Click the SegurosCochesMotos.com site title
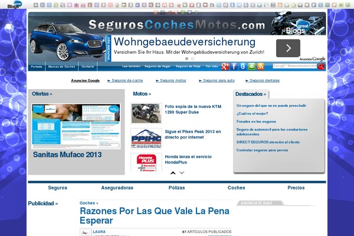 (177, 25)
